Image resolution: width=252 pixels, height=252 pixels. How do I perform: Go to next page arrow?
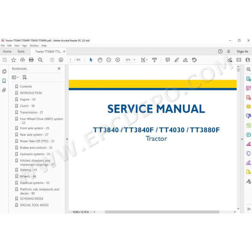pyautogui.click(x=61, y=60)
